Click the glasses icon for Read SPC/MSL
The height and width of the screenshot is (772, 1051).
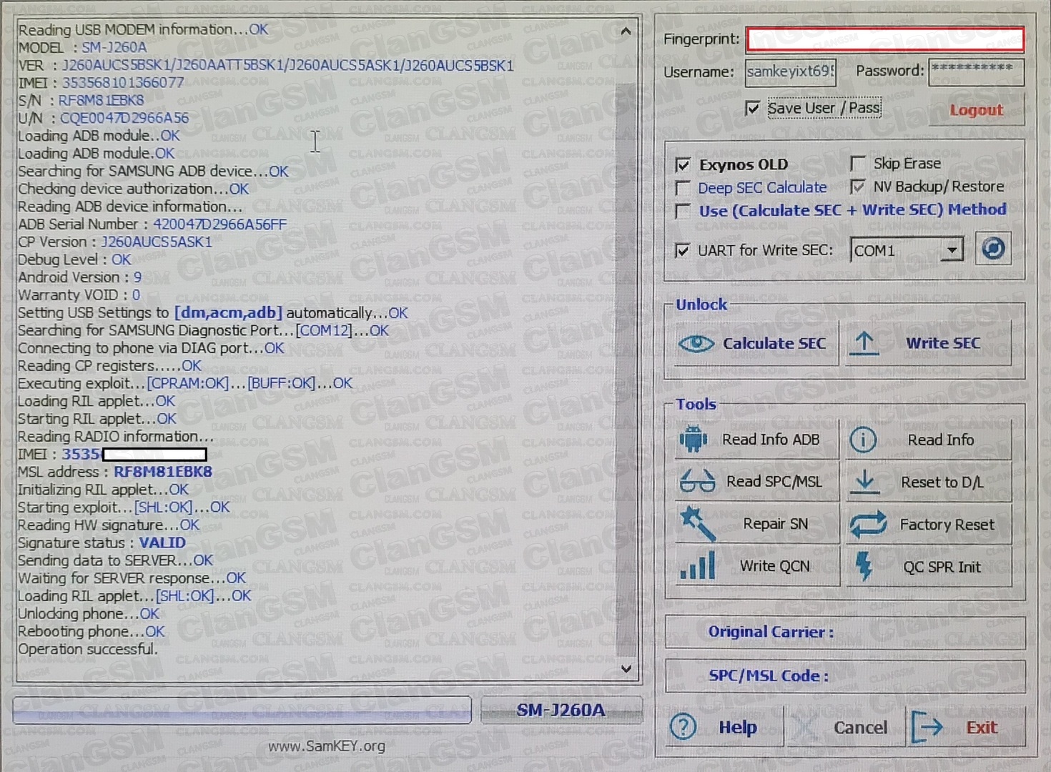coord(697,482)
